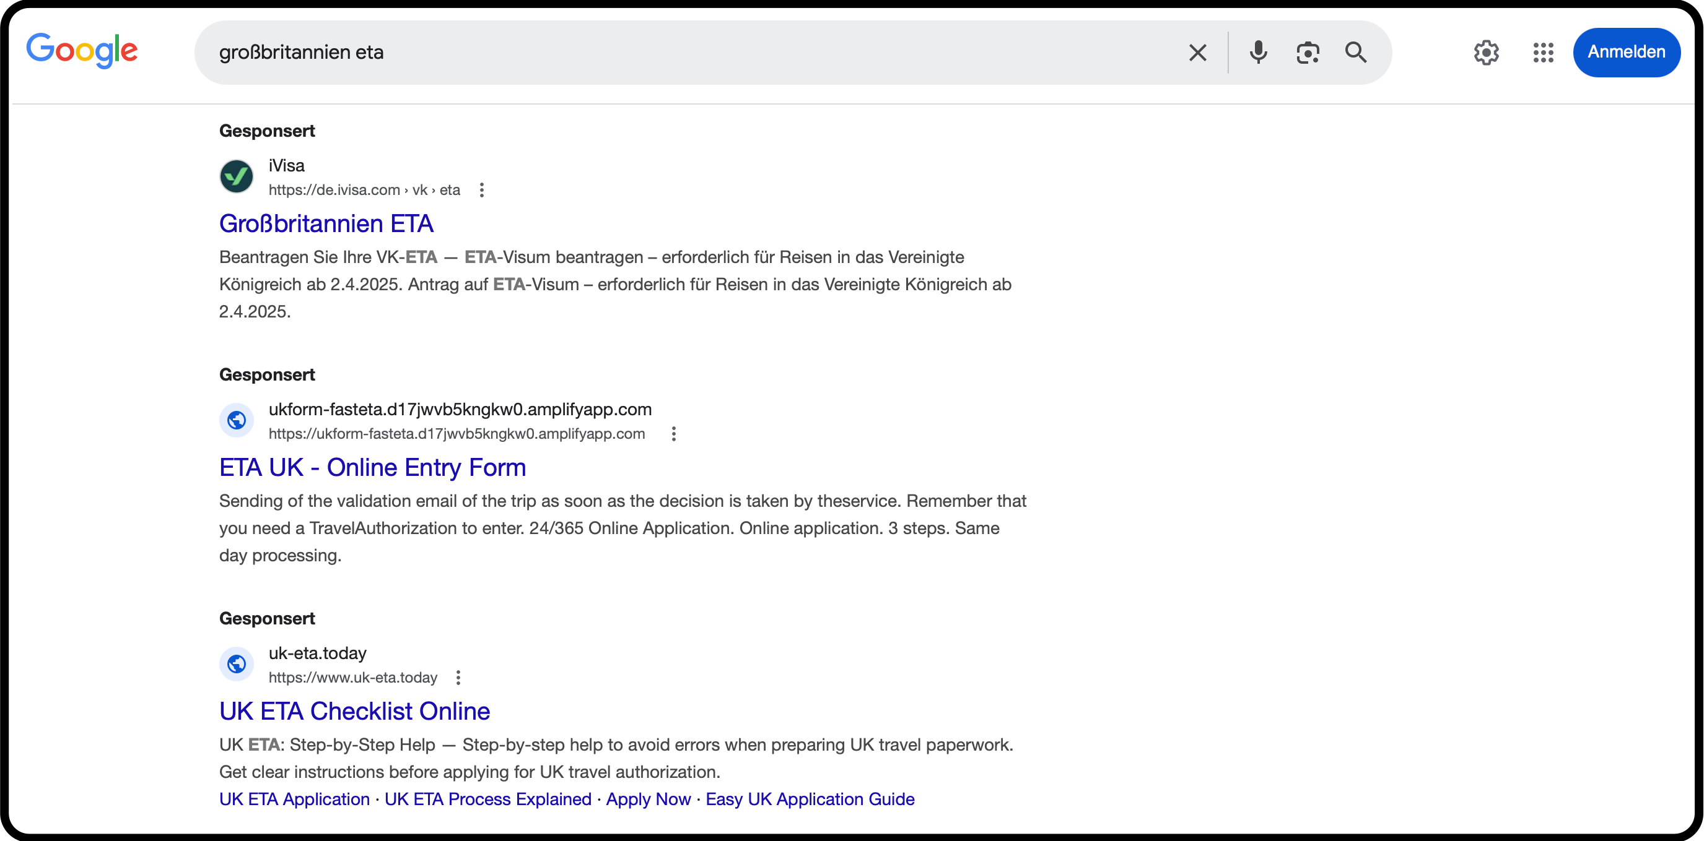Click the iVisa ad description text
This screenshot has width=1704, height=841.
(x=615, y=284)
